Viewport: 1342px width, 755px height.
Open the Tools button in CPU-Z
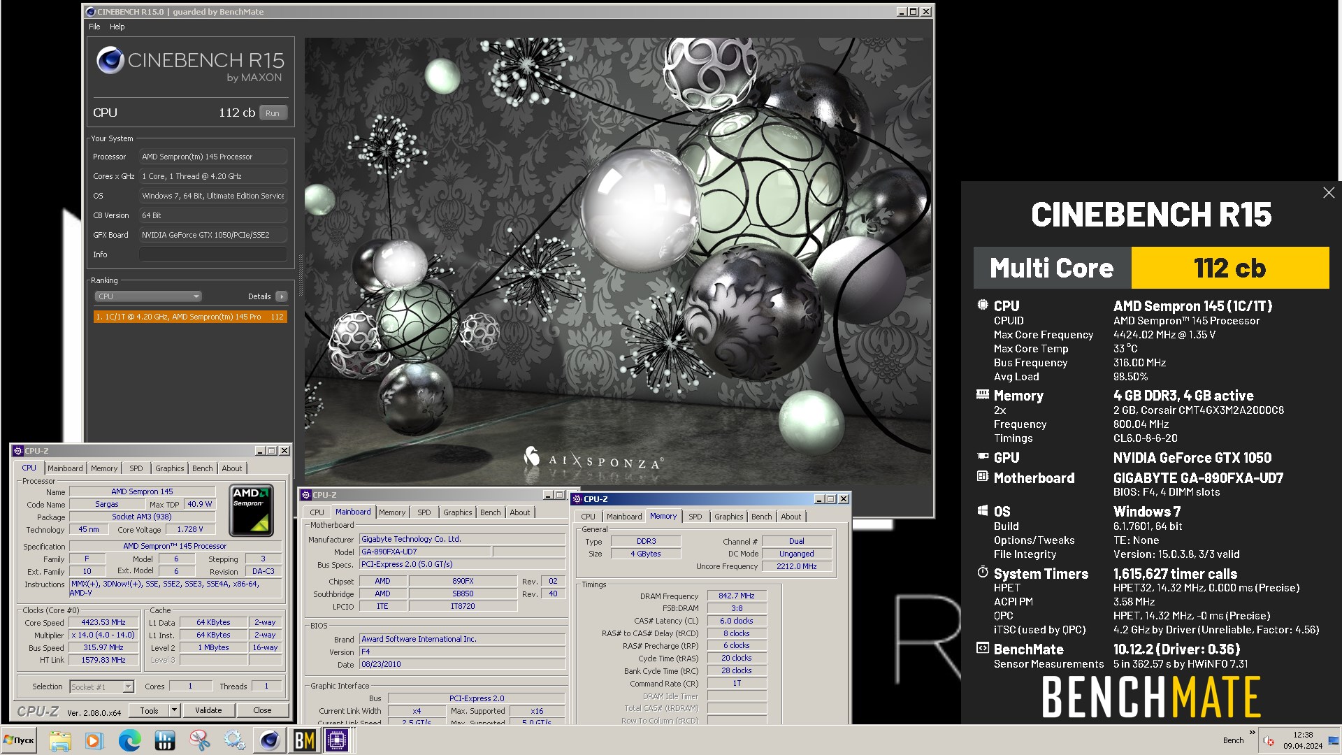pyautogui.click(x=150, y=710)
